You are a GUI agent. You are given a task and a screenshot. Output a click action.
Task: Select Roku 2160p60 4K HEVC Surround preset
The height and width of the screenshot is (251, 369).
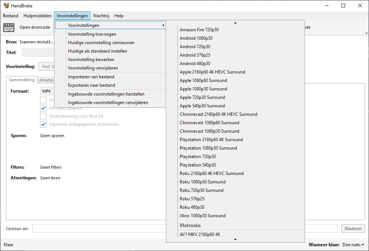(211, 173)
